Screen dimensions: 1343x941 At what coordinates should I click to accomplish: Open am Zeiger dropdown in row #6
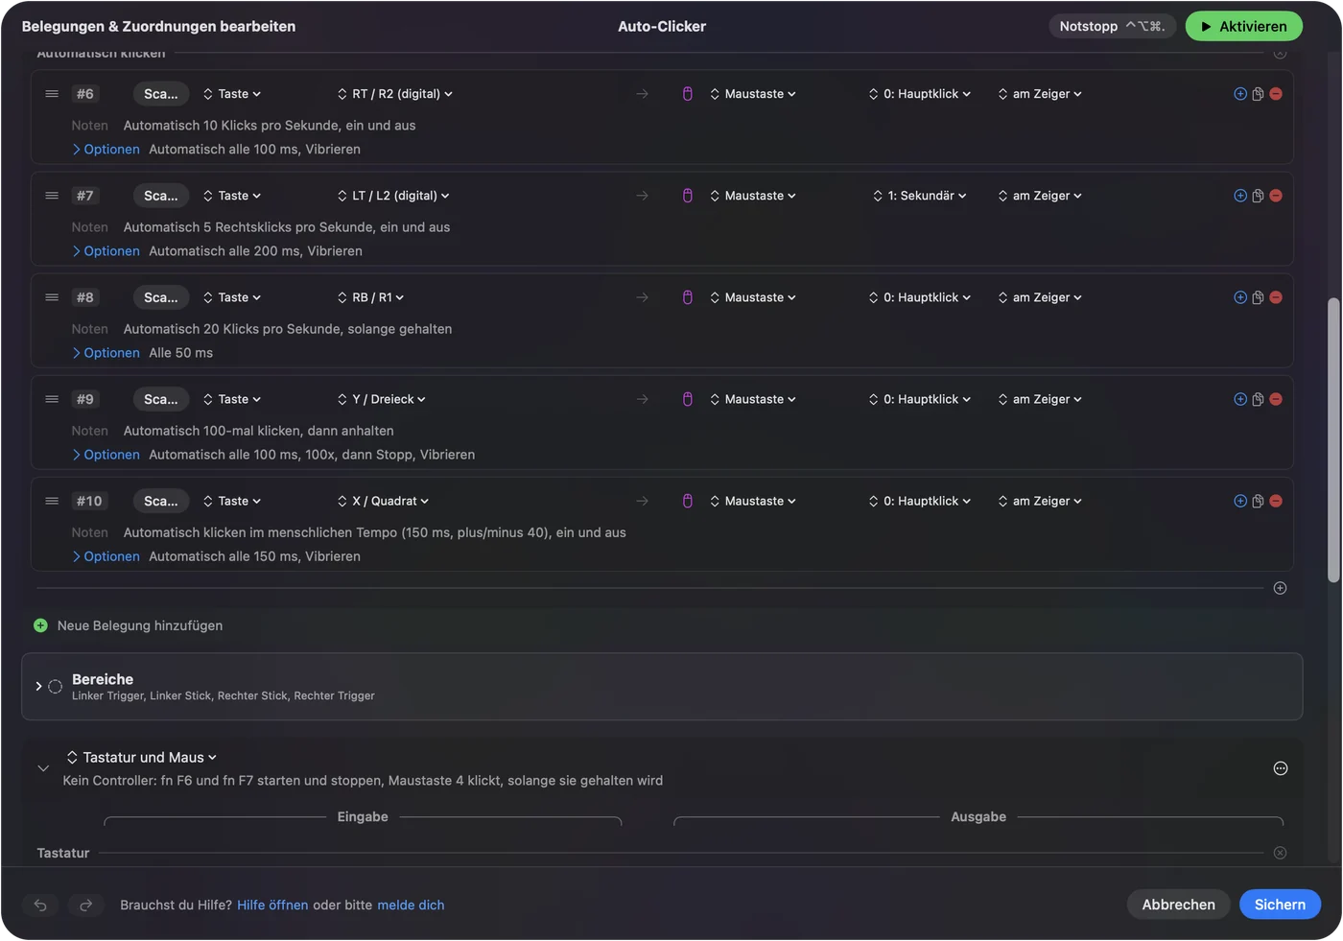pyautogui.click(x=1040, y=94)
